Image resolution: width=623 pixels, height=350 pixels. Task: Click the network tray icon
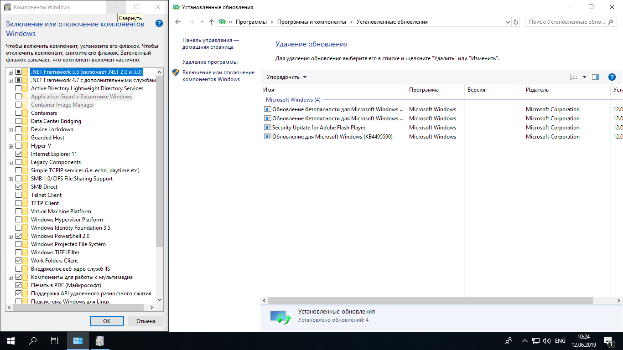(x=536, y=341)
